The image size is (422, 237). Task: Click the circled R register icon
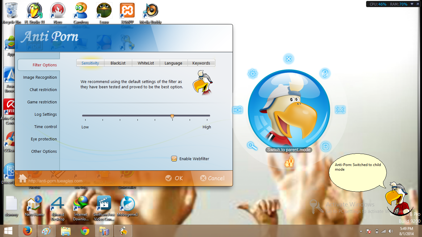tap(325, 146)
